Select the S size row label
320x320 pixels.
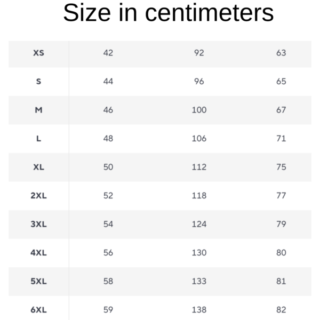tap(38, 82)
